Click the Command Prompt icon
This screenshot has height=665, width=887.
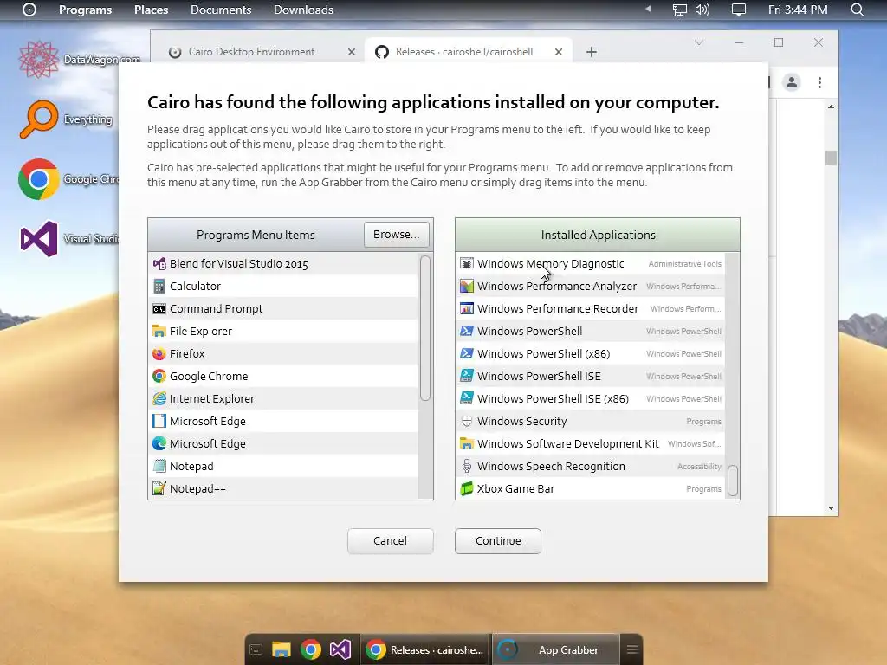tap(159, 309)
